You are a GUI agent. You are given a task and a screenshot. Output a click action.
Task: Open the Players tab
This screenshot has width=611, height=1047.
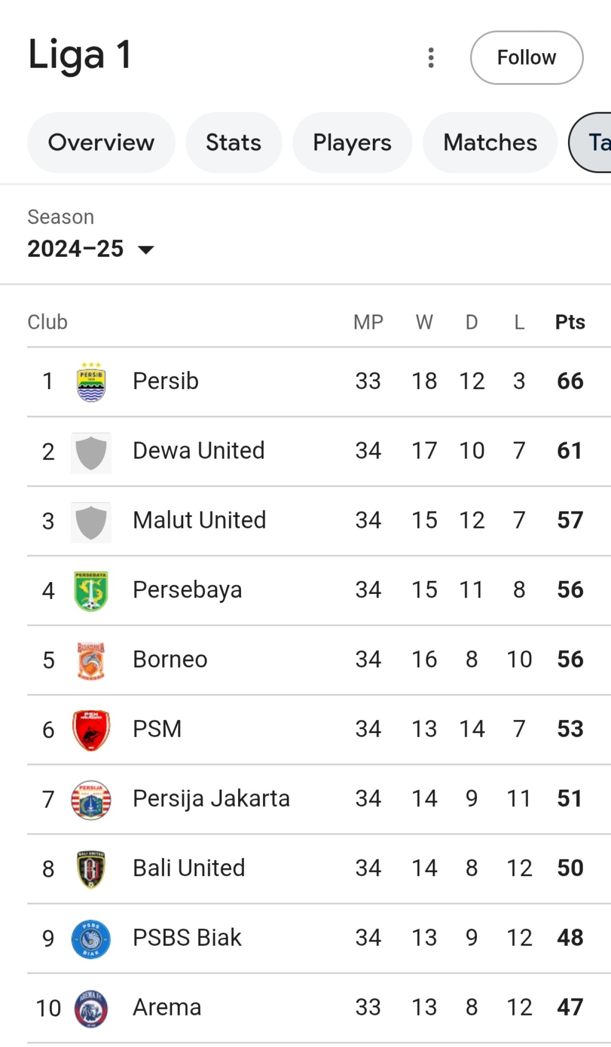352,142
